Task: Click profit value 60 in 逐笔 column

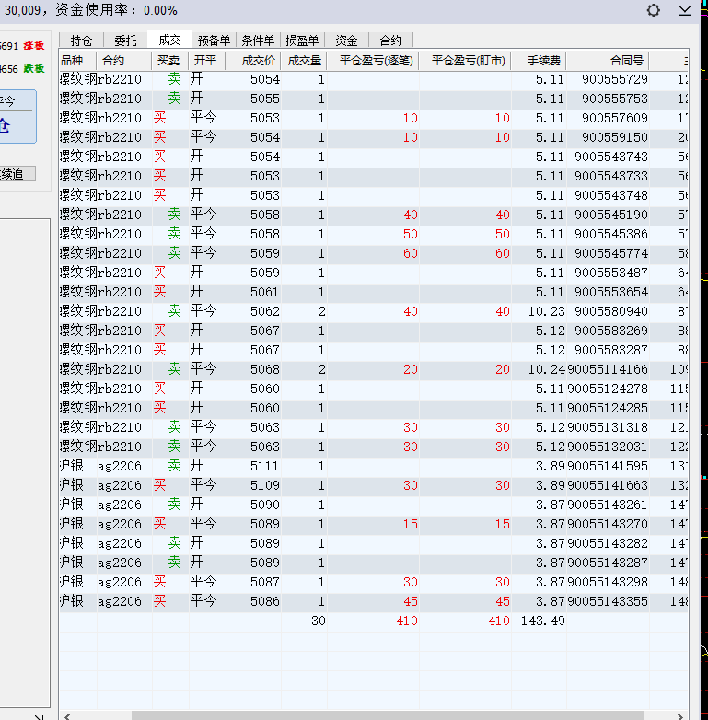Action: [x=411, y=253]
